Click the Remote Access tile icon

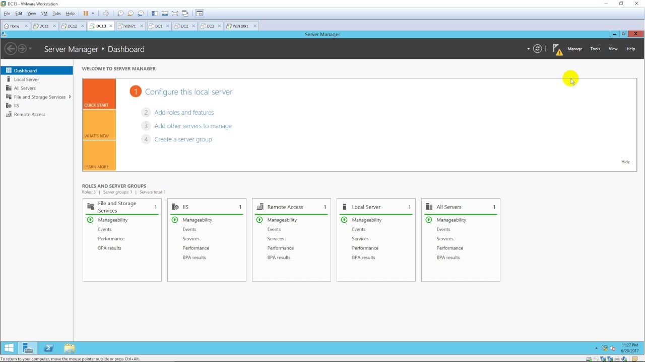pos(260,207)
